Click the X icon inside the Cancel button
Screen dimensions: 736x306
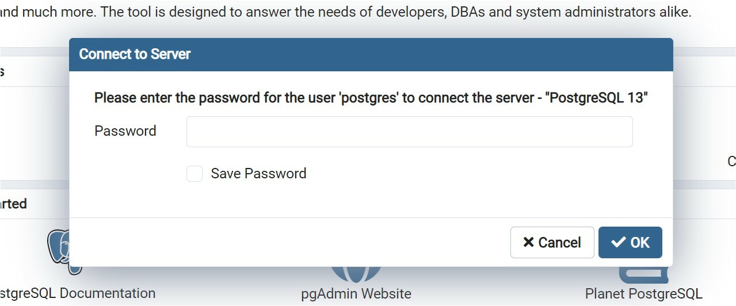pos(528,242)
